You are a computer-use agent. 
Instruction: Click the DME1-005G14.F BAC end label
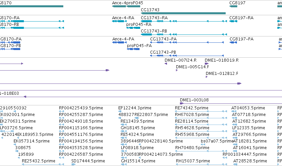[193, 67]
